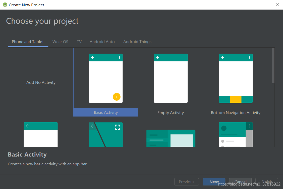Viewport: 283px width, 189px height.
Task: Click the yellow plus FAB in Basic Activity
Action: click(117, 97)
